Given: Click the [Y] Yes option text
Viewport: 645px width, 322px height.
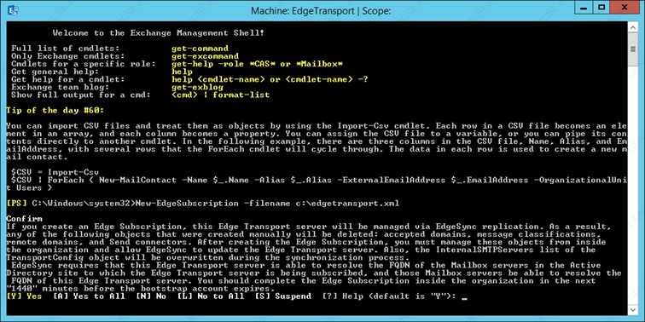Looking at the screenshot, I should (24, 296).
